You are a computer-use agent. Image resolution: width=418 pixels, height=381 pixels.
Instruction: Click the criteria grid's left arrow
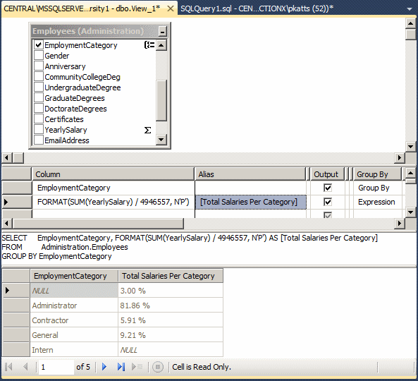[x=6, y=223]
